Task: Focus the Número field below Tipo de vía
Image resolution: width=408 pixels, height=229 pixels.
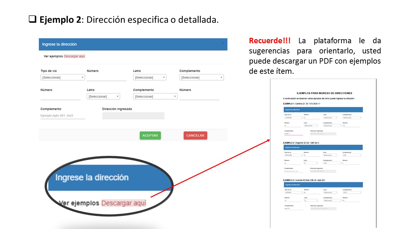Action: (60, 96)
